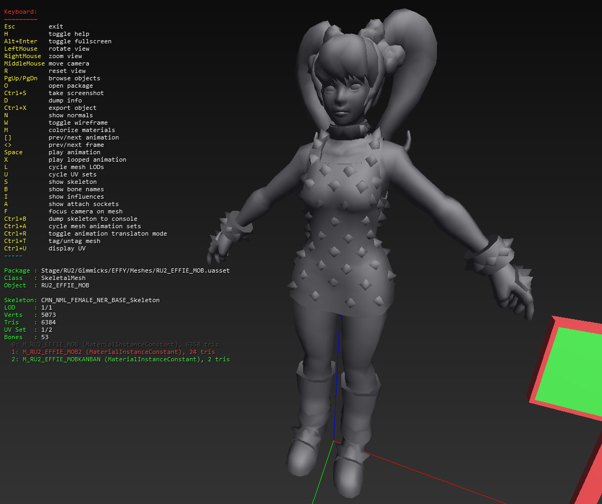Click the "toggle wireframe" shortcut entry
The height and width of the screenshot is (504, 602).
point(79,123)
